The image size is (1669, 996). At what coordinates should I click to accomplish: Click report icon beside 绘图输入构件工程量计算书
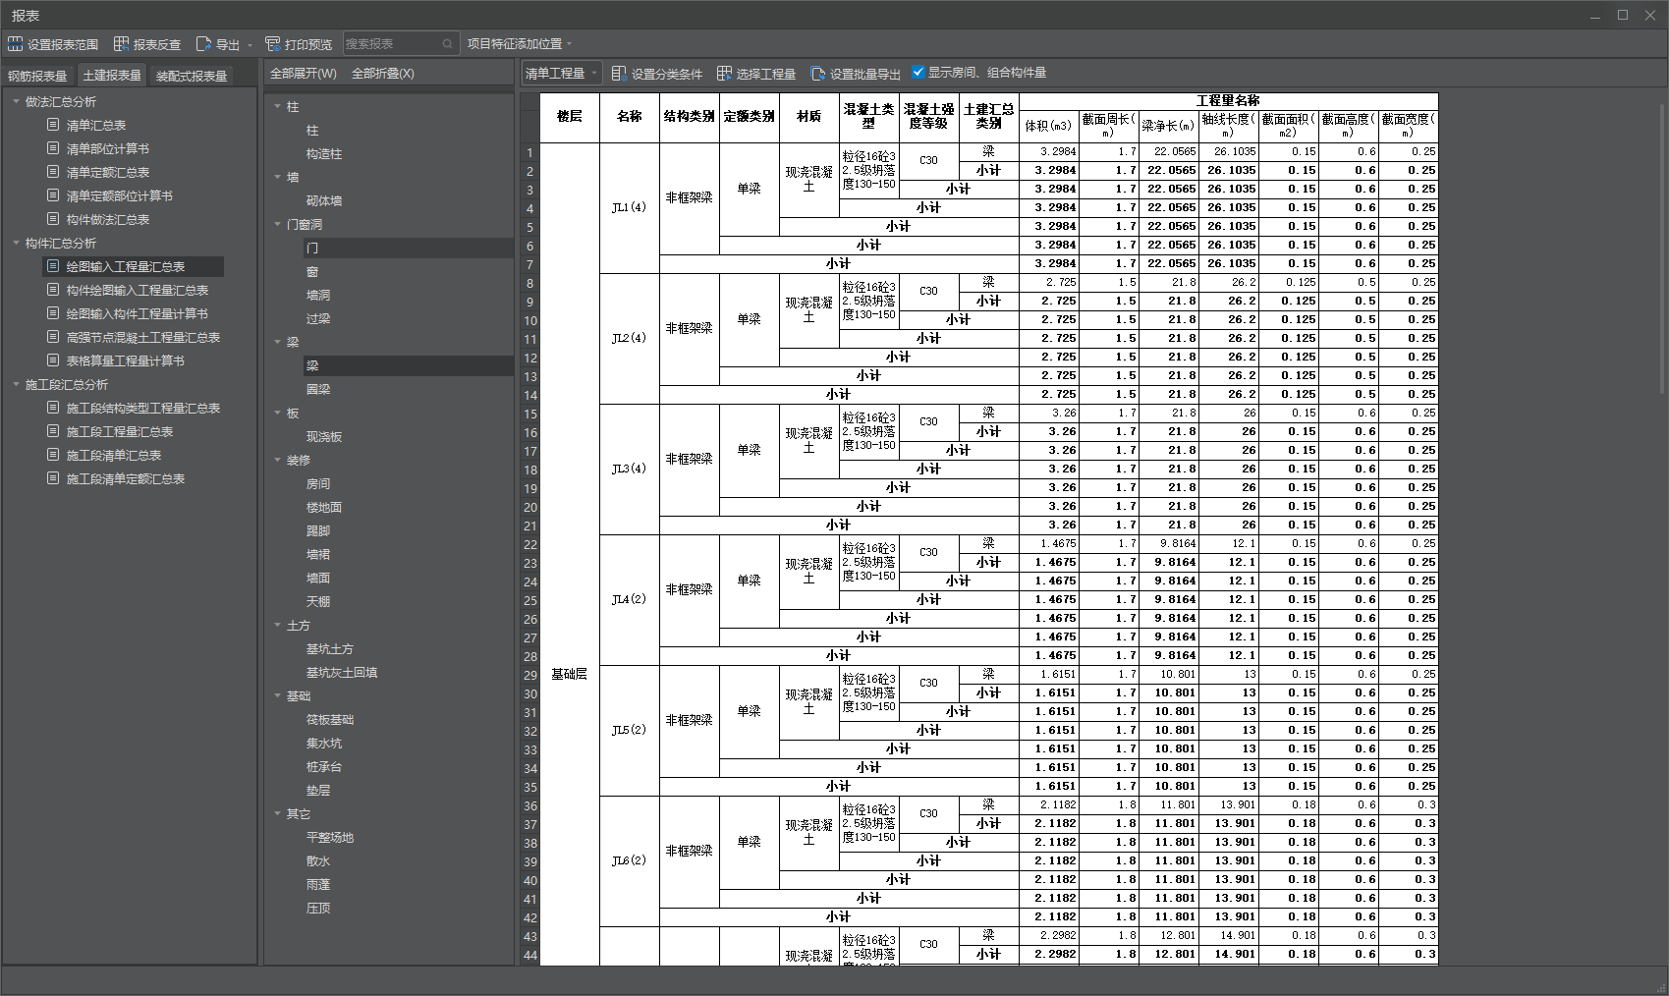pyautogui.click(x=54, y=313)
